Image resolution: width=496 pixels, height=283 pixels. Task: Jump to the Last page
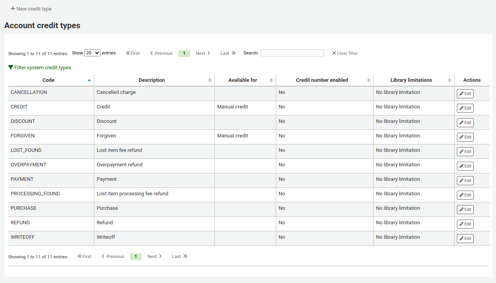point(228,53)
